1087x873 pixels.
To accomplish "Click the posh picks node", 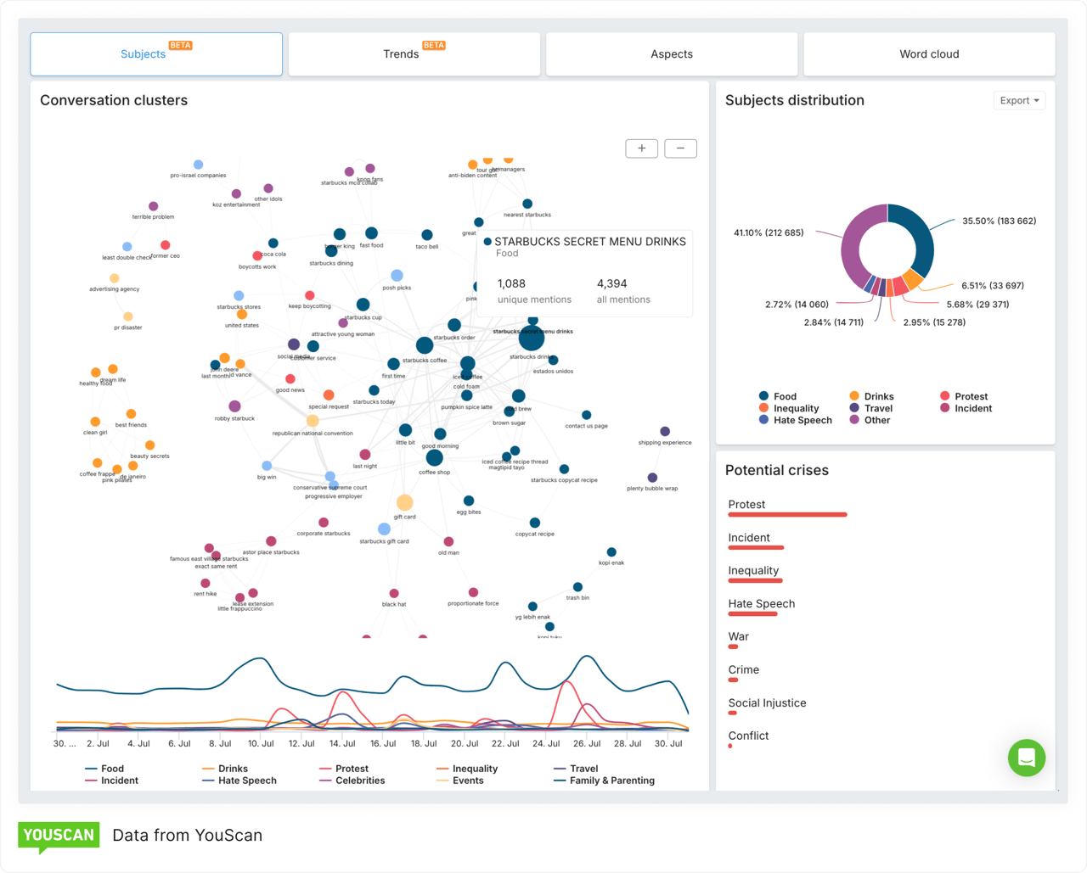I will click(x=397, y=276).
